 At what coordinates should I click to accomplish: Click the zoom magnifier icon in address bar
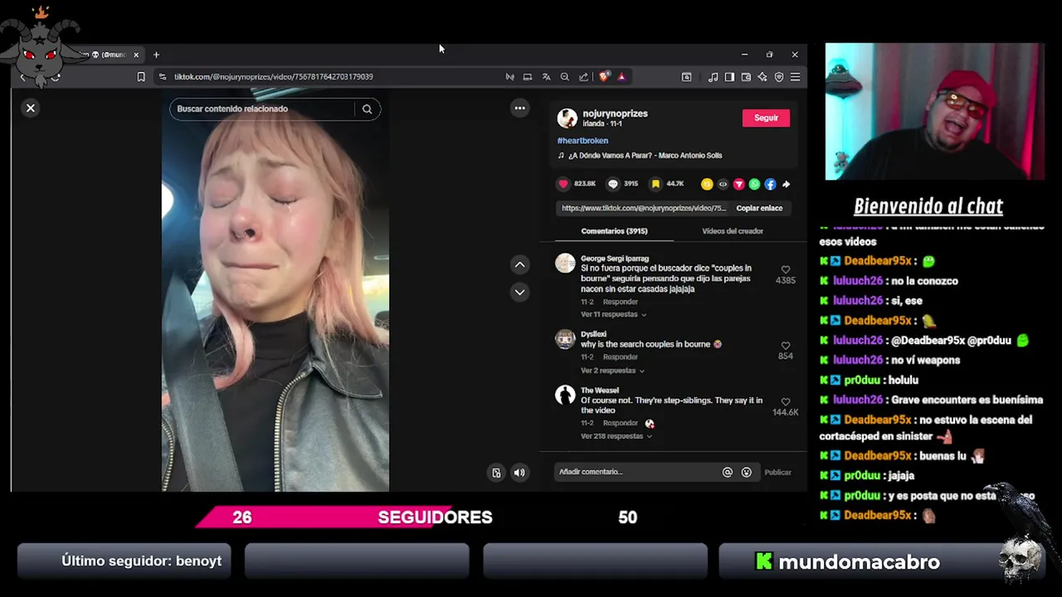564,76
